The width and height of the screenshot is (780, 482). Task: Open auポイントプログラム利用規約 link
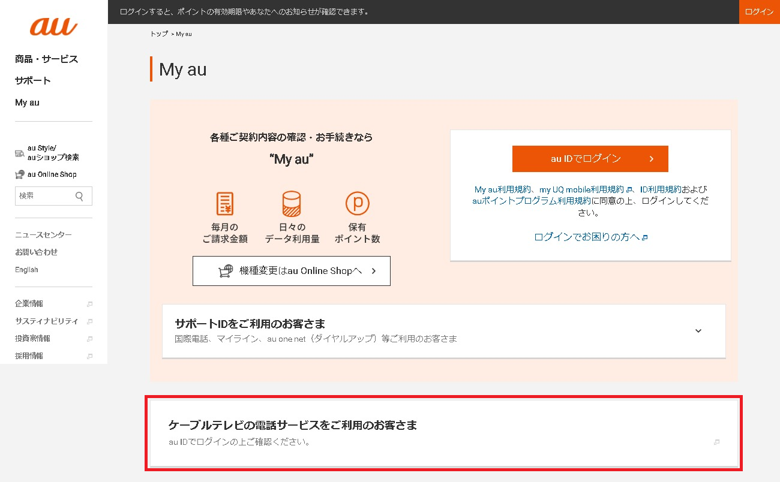click(x=532, y=201)
